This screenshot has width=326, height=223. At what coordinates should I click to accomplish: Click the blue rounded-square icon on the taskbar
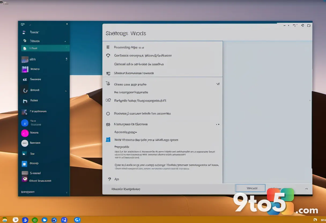tap(64, 220)
